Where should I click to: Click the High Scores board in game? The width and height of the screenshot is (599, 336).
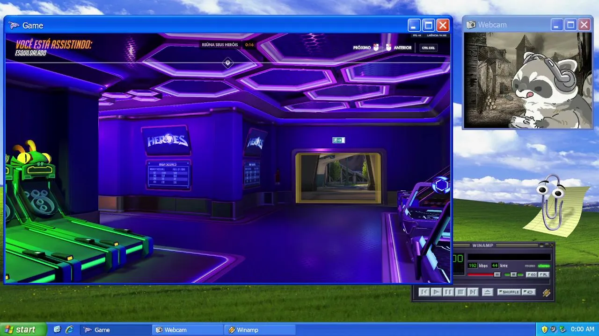[x=168, y=175]
